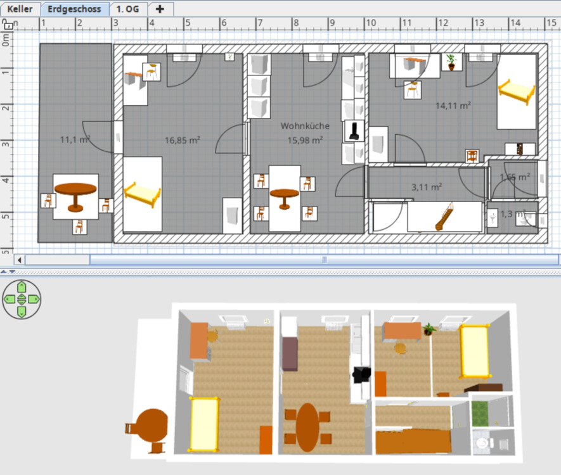Select the fireplace stove icon in Wohnküche
This screenshot has height=475, width=561.
point(354,130)
